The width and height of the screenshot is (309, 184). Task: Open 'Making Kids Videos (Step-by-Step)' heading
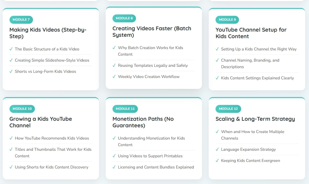point(48,33)
